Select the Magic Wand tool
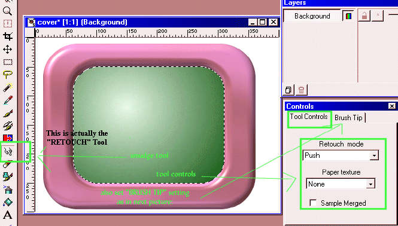This screenshot has height=226, width=398. coord(8,87)
